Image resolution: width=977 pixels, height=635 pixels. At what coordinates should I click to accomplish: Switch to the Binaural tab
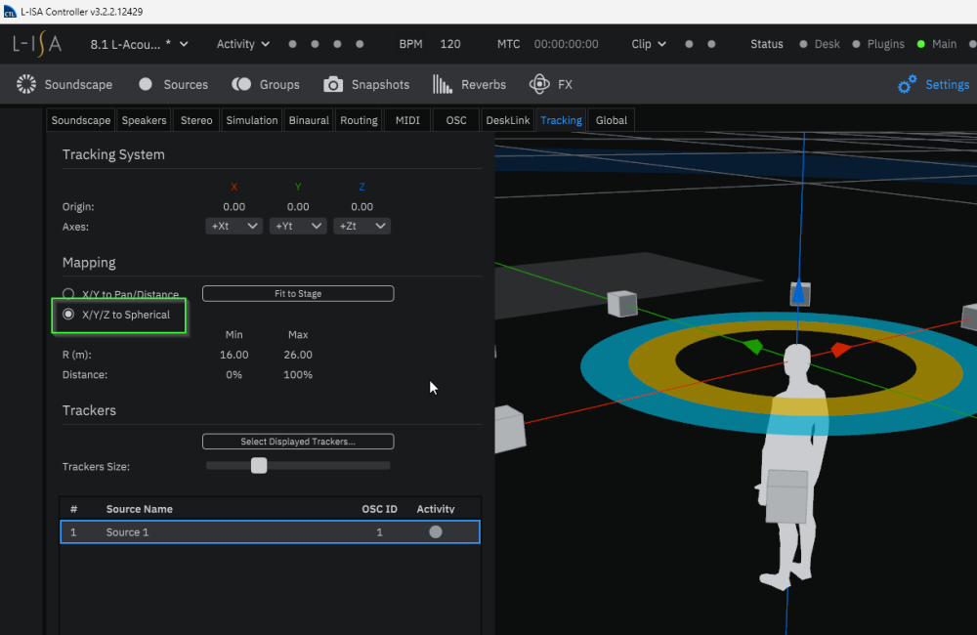(309, 120)
